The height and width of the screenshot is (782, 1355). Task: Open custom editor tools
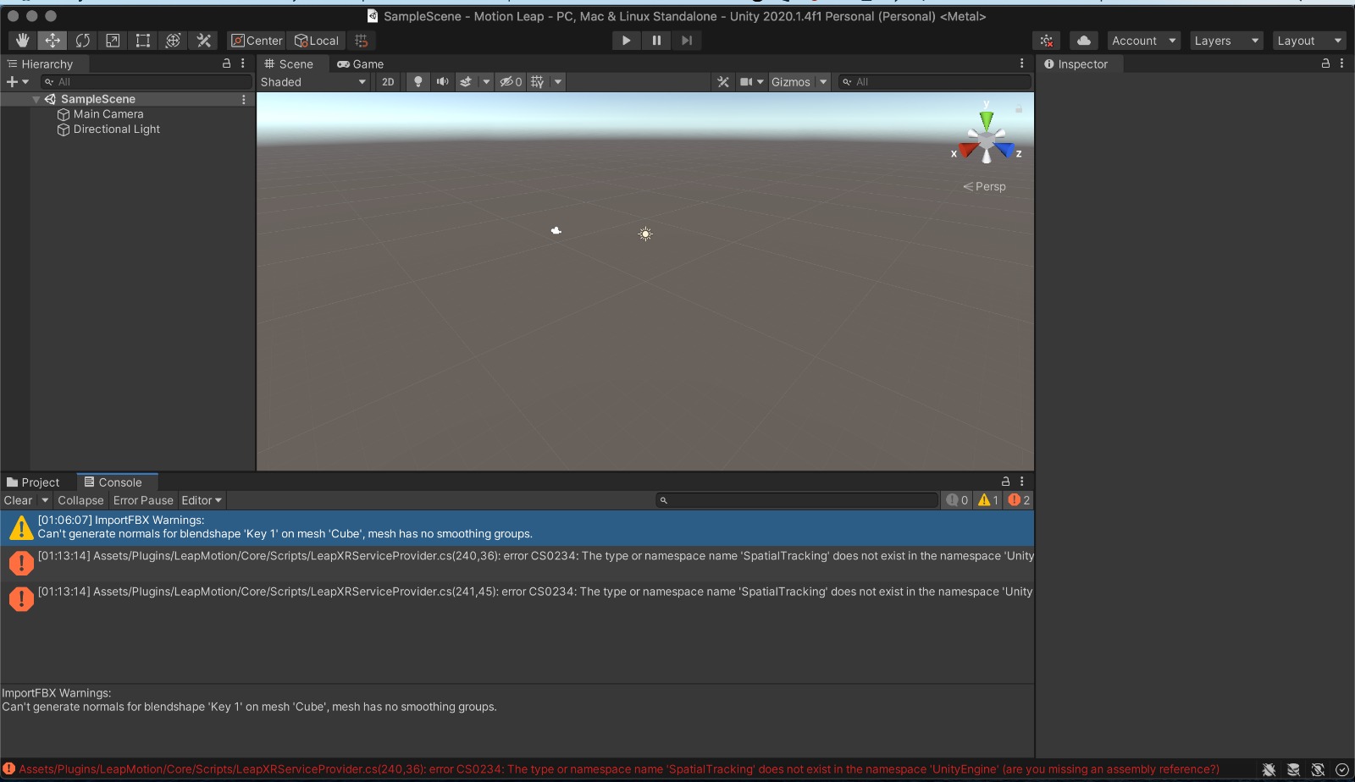coord(204,41)
